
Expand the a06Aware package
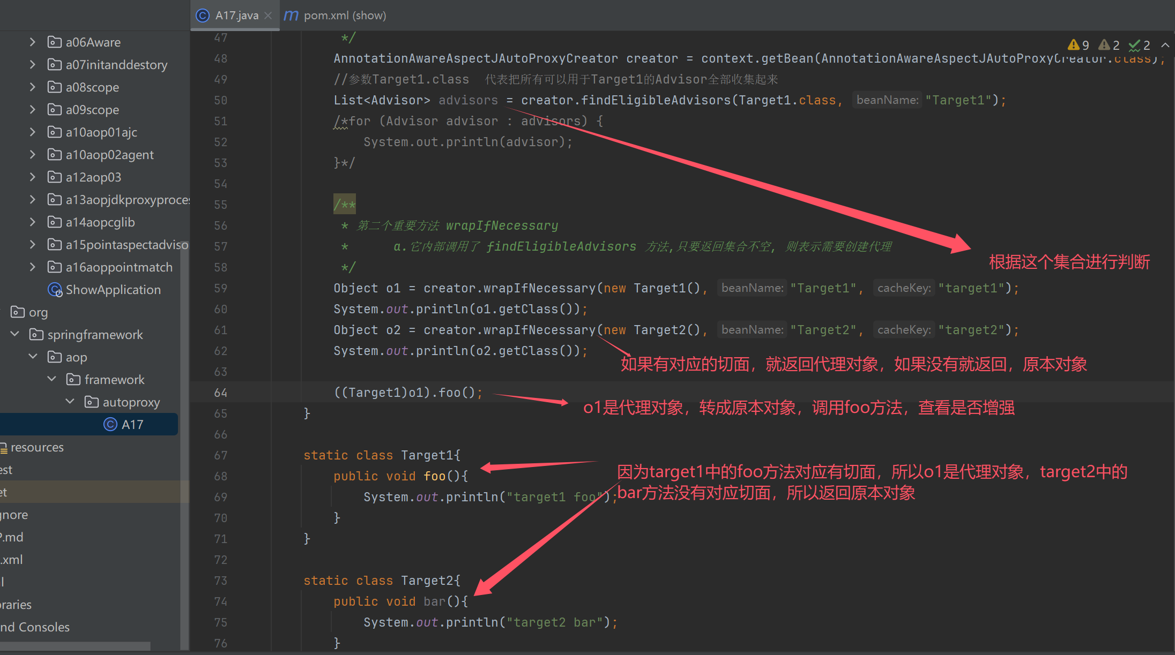coord(33,42)
